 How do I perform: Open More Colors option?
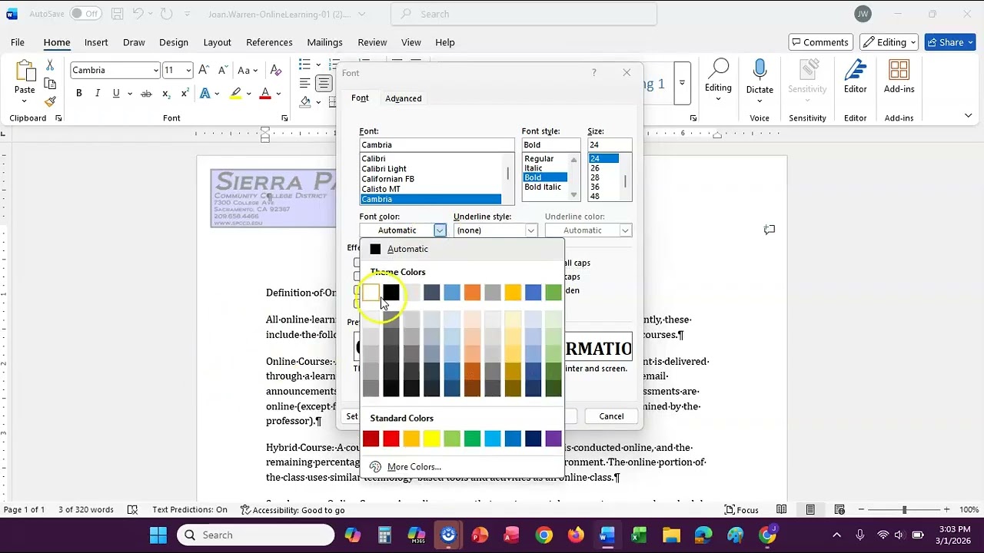pyautogui.click(x=414, y=467)
